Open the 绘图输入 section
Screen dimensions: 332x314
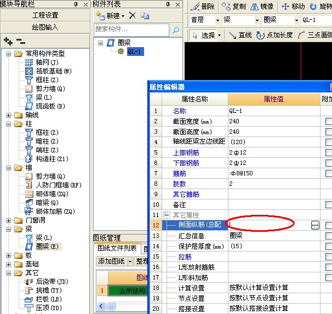coord(45,27)
